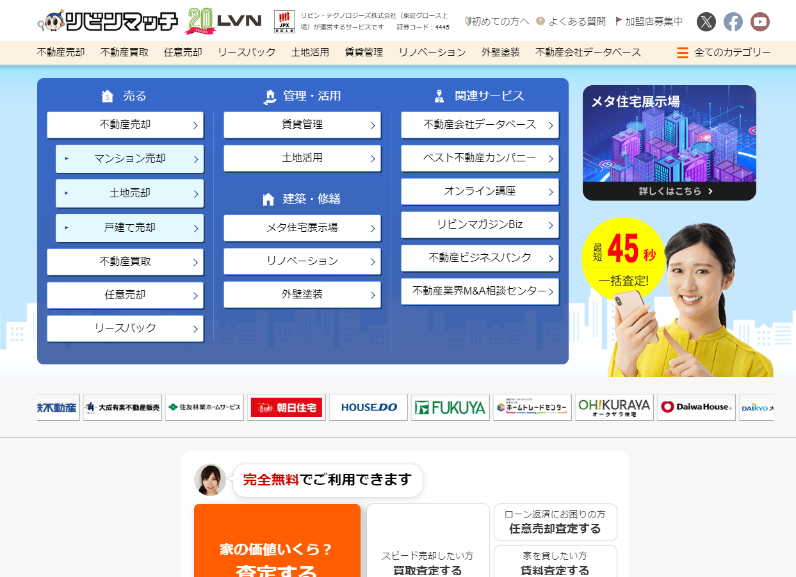Open the よくある質問 link

pos(571,21)
